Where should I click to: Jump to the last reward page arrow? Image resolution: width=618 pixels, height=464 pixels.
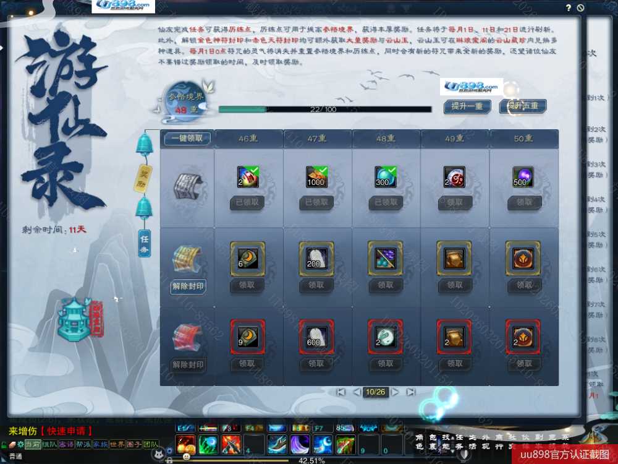pos(410,392)
